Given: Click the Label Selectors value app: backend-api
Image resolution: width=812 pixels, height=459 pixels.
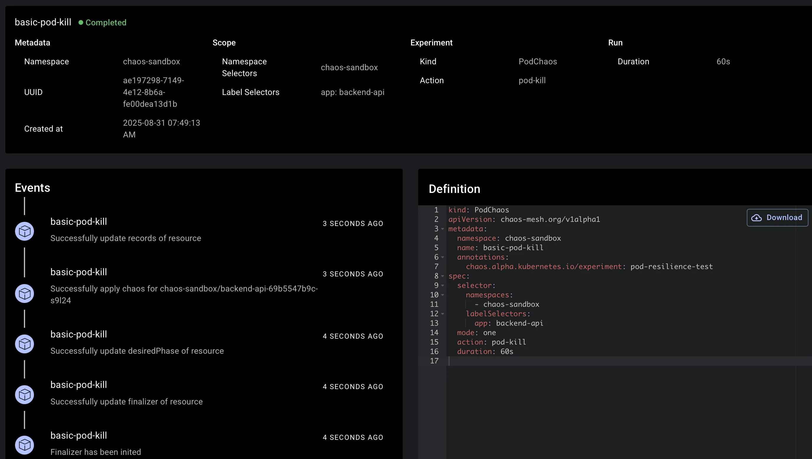Looking at the screenshot, I should pos(352,92).
